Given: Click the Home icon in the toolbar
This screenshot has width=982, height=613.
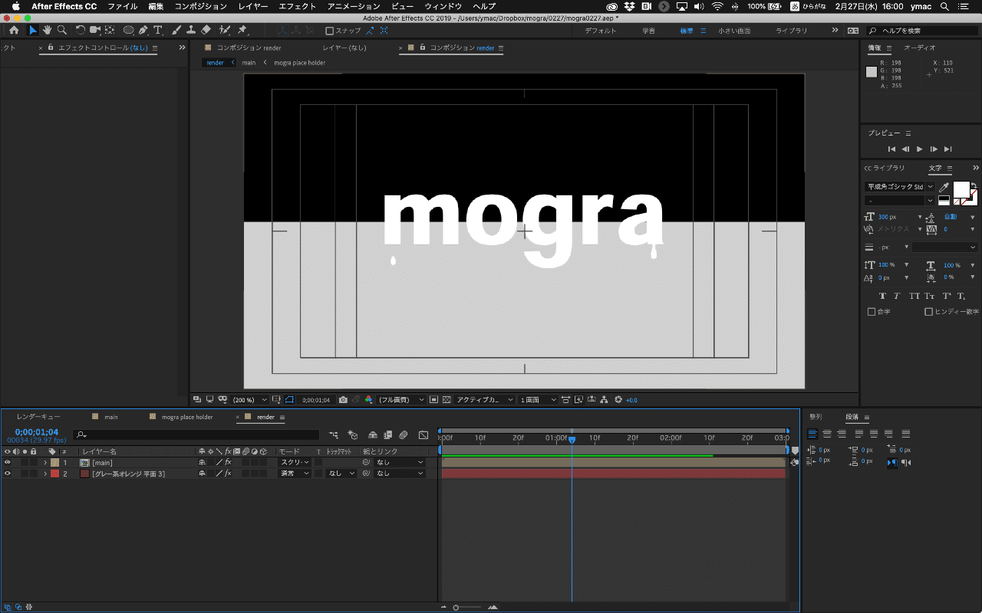Looking at the screenshot, I should pos(14,31).
